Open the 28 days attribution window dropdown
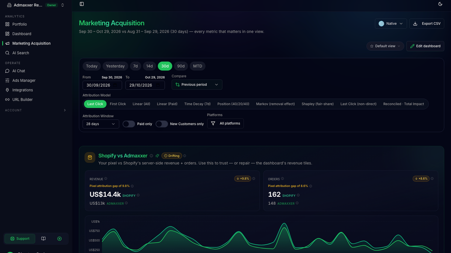The image size is (451, 253). [101, 124]
